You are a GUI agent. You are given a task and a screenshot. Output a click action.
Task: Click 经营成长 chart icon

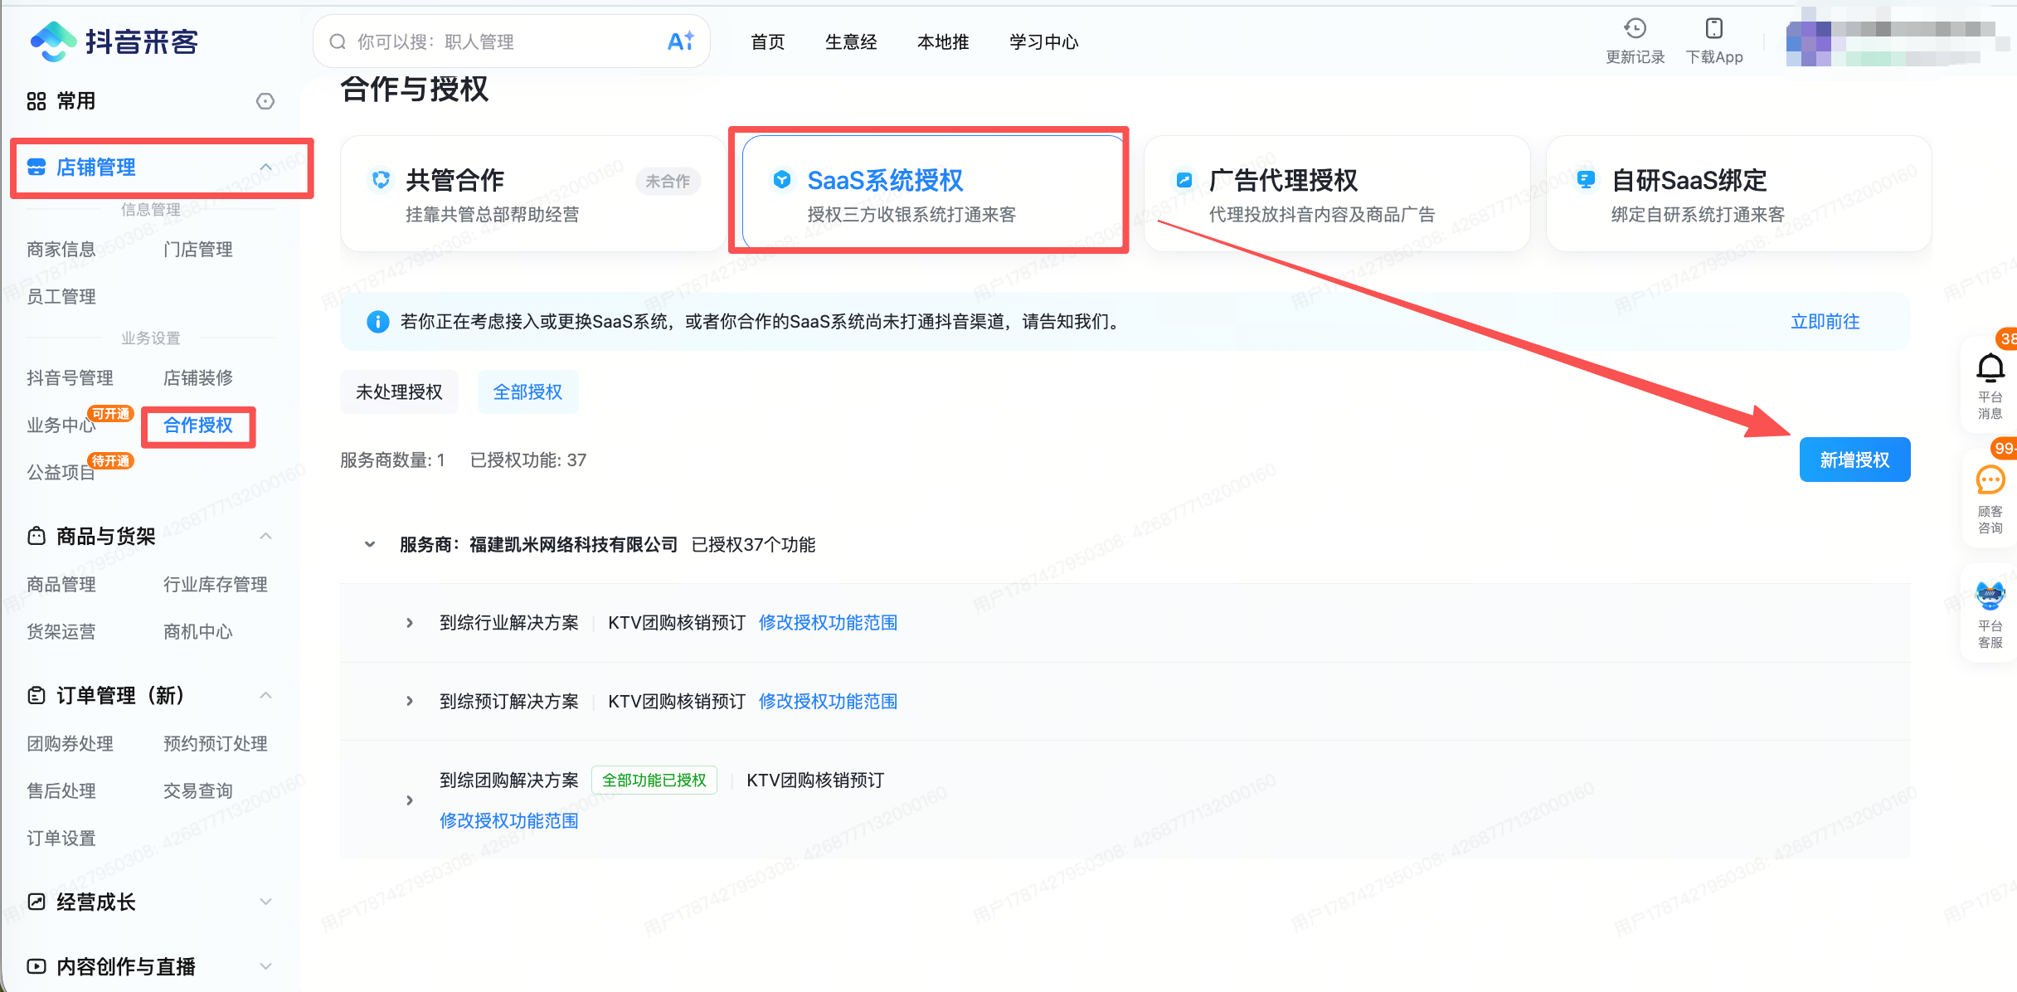[x=36, y=902]
